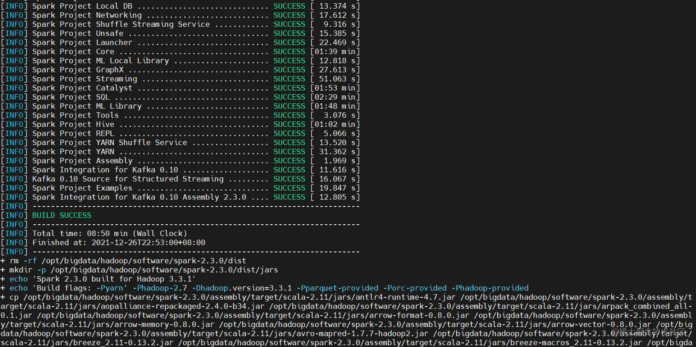Select 'Spark Integration for Kafka 0.10' text

tap(105, 170)
